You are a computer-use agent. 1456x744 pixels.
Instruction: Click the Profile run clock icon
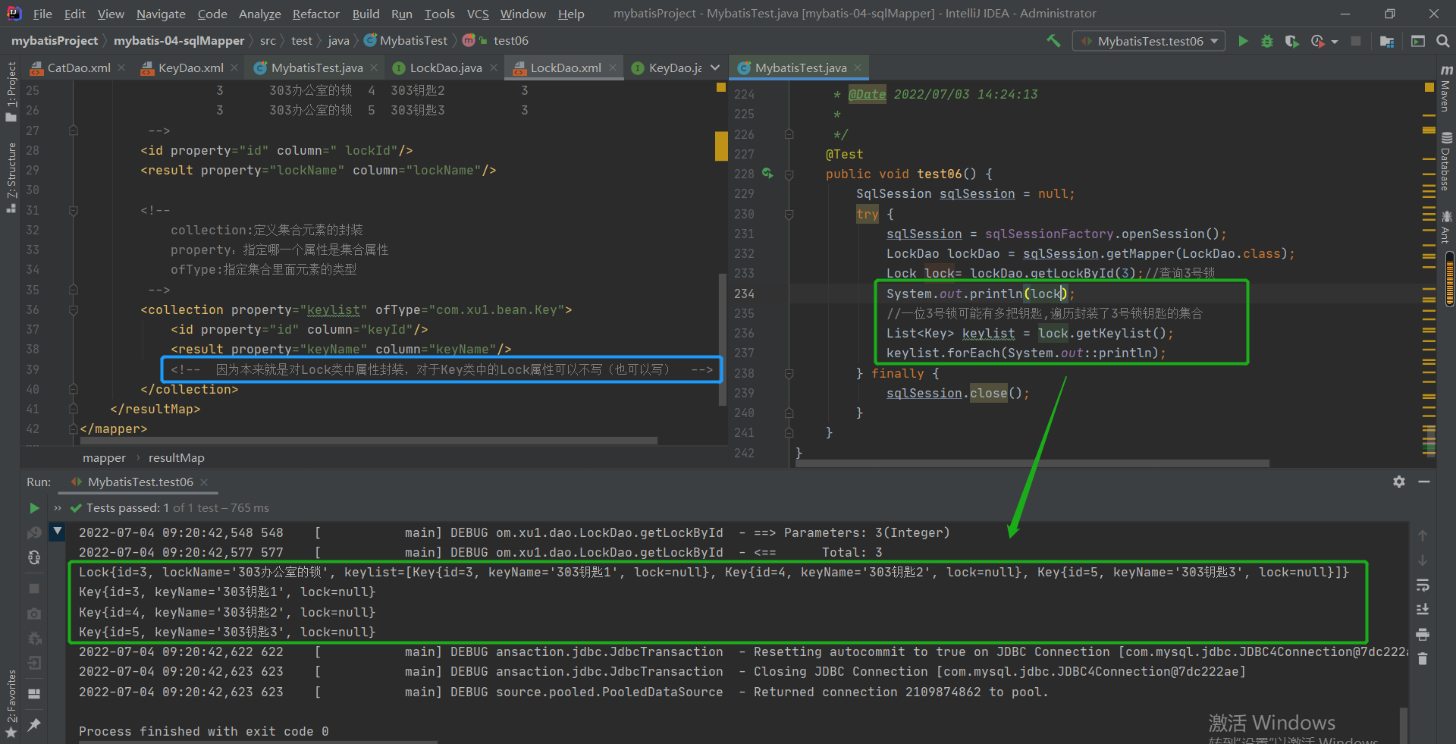(1318, 41)
